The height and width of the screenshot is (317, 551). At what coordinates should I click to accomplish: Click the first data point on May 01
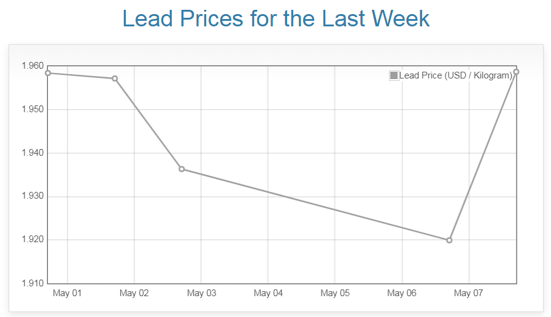coord(48,73)
